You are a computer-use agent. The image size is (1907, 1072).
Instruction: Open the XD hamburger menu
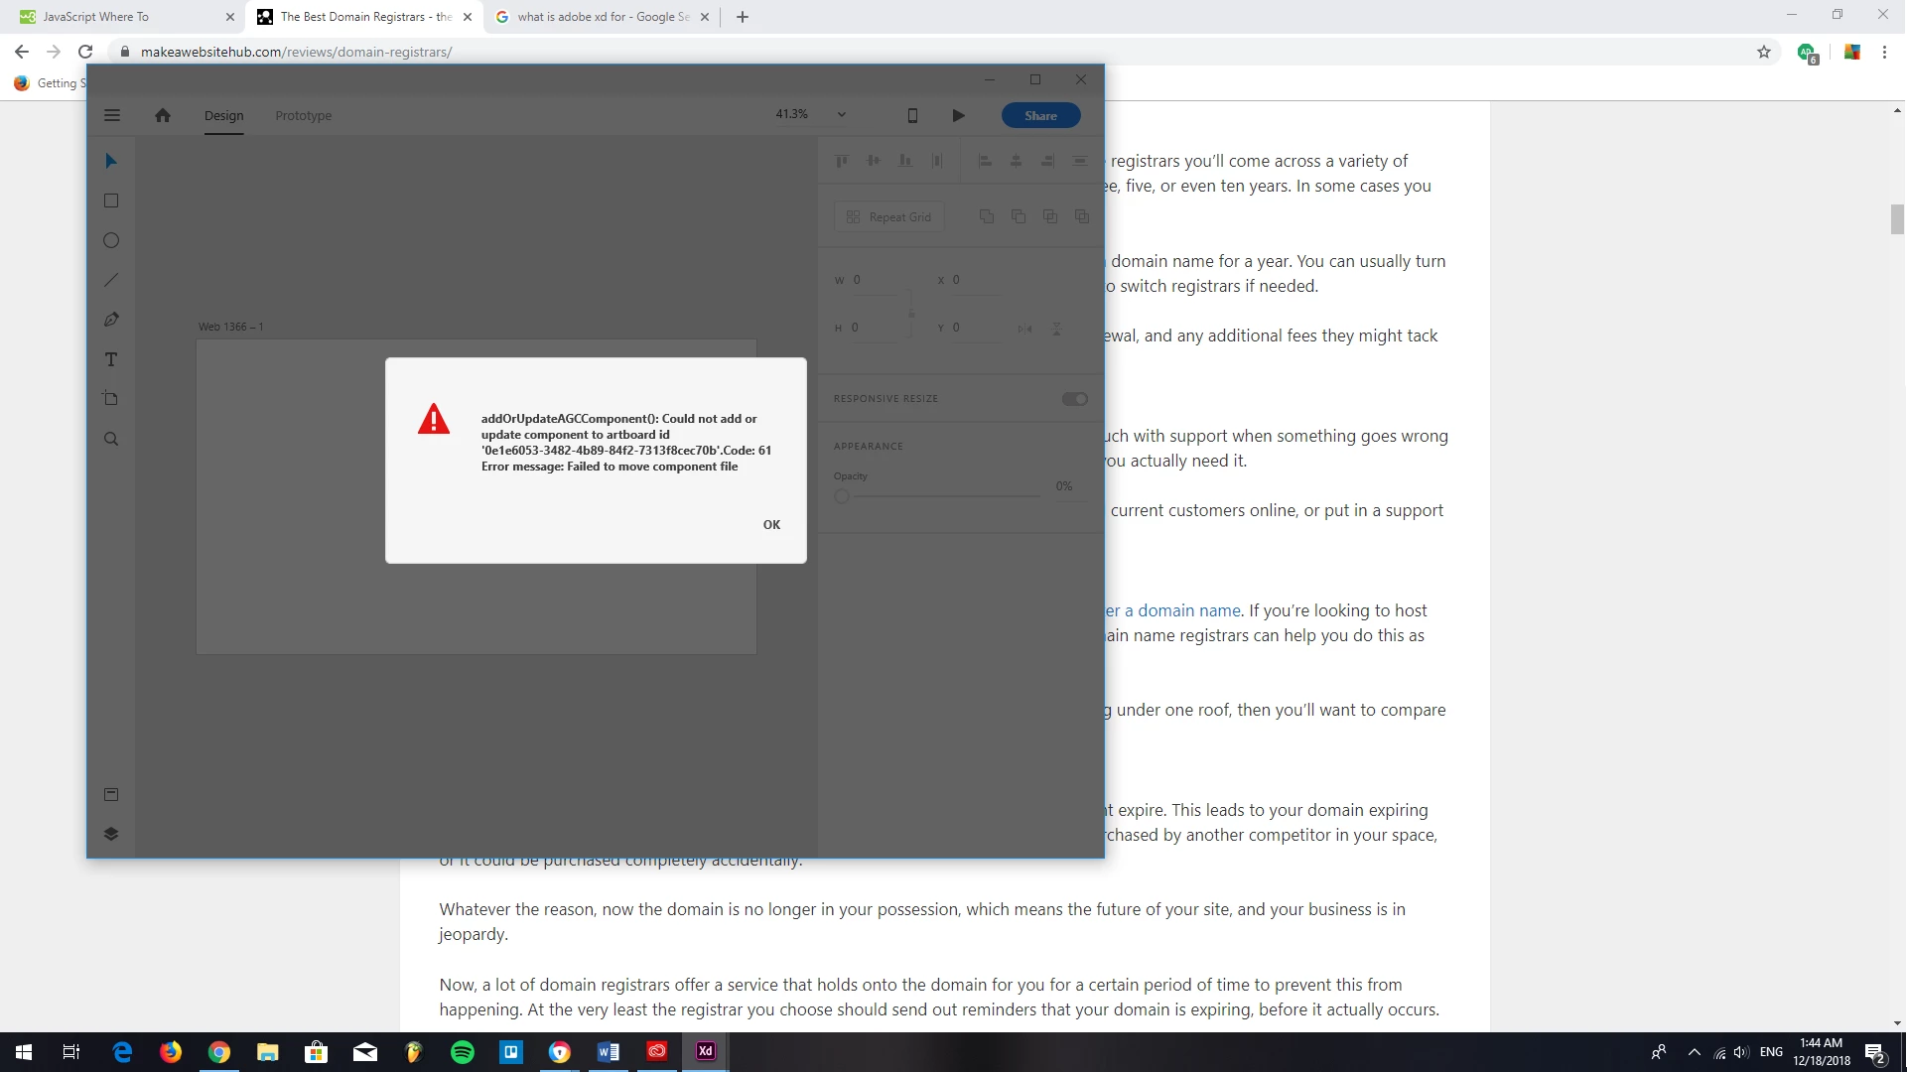[x=112, y=115]
